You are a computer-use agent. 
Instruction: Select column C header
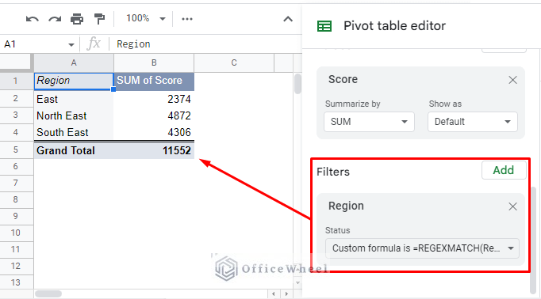[x=234, y=62]
